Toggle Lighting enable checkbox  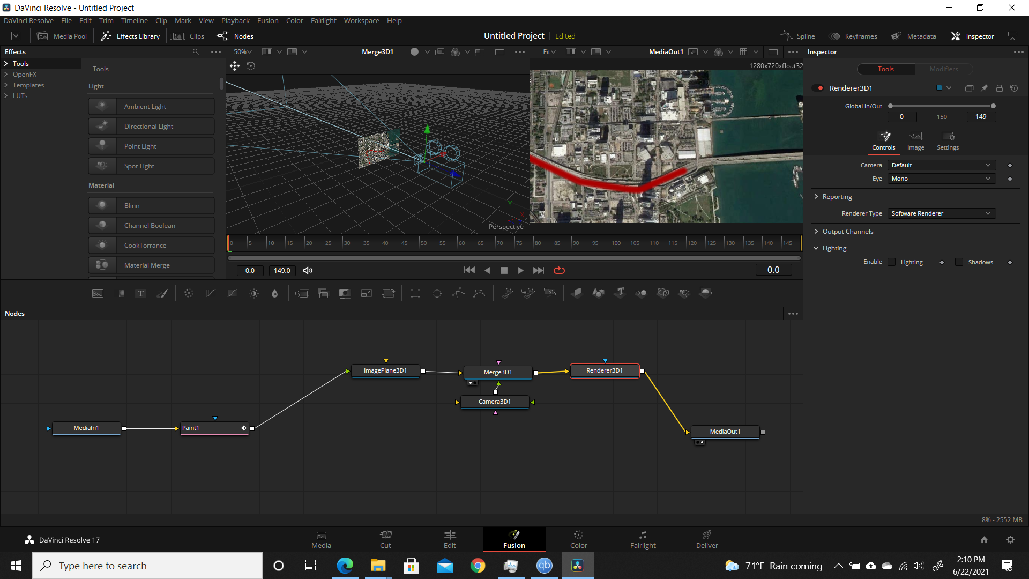tap(892, 262)
